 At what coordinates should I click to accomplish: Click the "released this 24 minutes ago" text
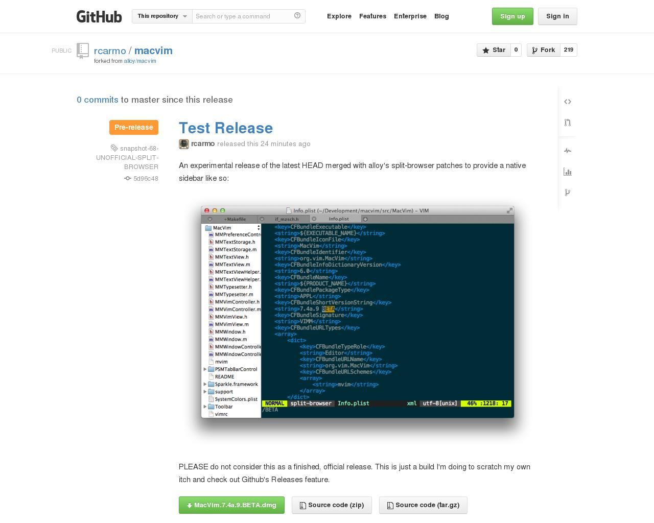pyautogui.click(x=264, y=144)
